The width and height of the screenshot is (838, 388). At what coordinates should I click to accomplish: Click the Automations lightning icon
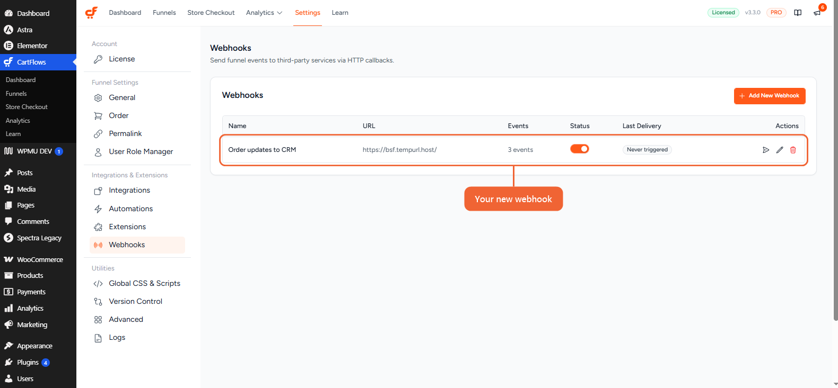pyautogui.click(x=98, y=209)
